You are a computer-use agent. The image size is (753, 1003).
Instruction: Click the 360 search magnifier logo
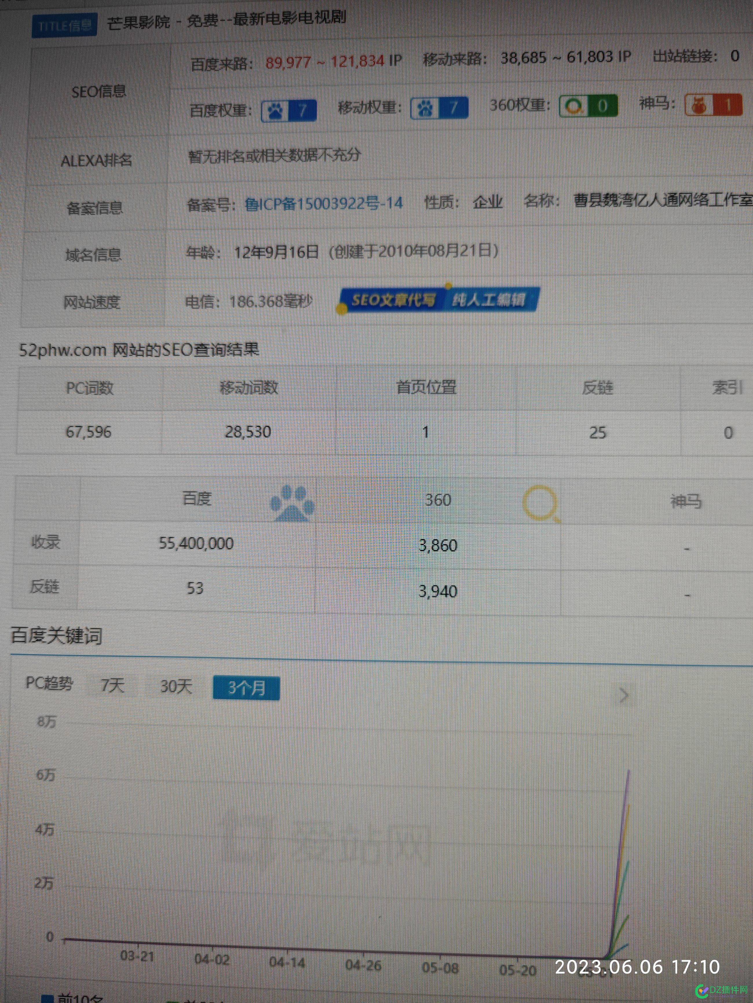click(542, 503)
